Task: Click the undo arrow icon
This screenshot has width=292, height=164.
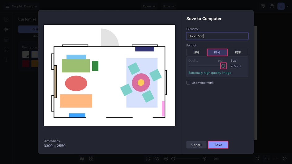Action: coord(267,159)
